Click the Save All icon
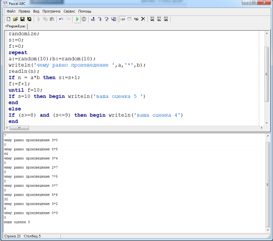The height and width of the screenshot is (241, 273). click(x=29, y=19)
